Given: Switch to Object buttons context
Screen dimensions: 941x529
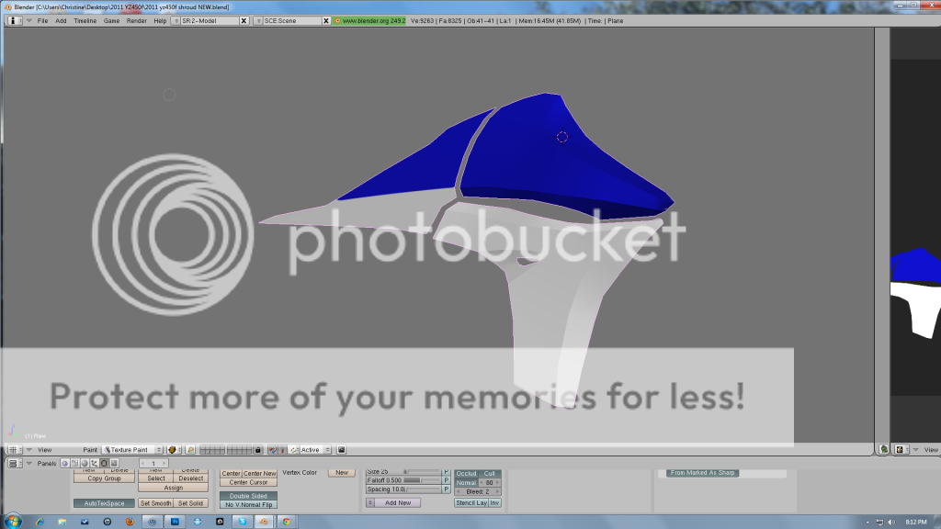Looking at the screenshot, I should click(95, 464).
